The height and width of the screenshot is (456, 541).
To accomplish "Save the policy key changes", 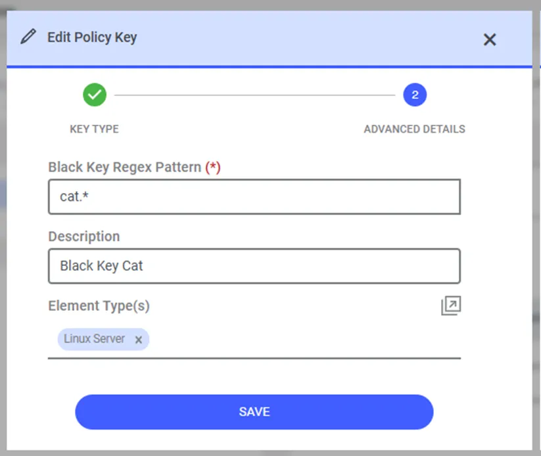I will pos(254,412).
